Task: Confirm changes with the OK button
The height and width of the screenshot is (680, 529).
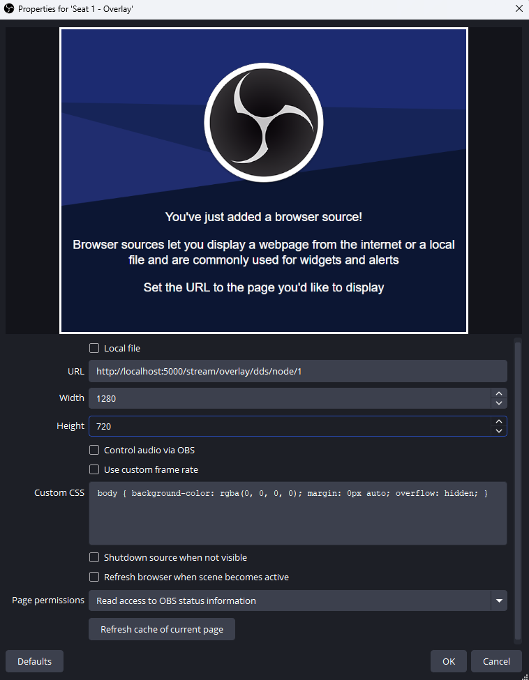Action: coord(449,661)
